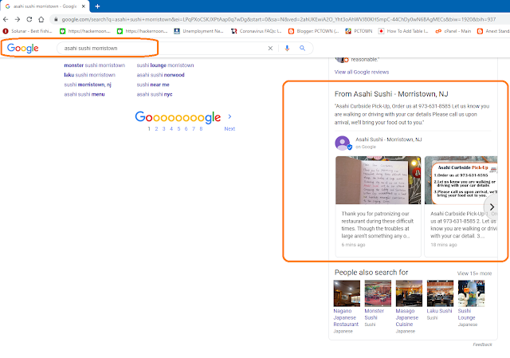Screen dimensions: 510x358
Task: Click the magnifying glass search icon
Action: coord(303,48)
